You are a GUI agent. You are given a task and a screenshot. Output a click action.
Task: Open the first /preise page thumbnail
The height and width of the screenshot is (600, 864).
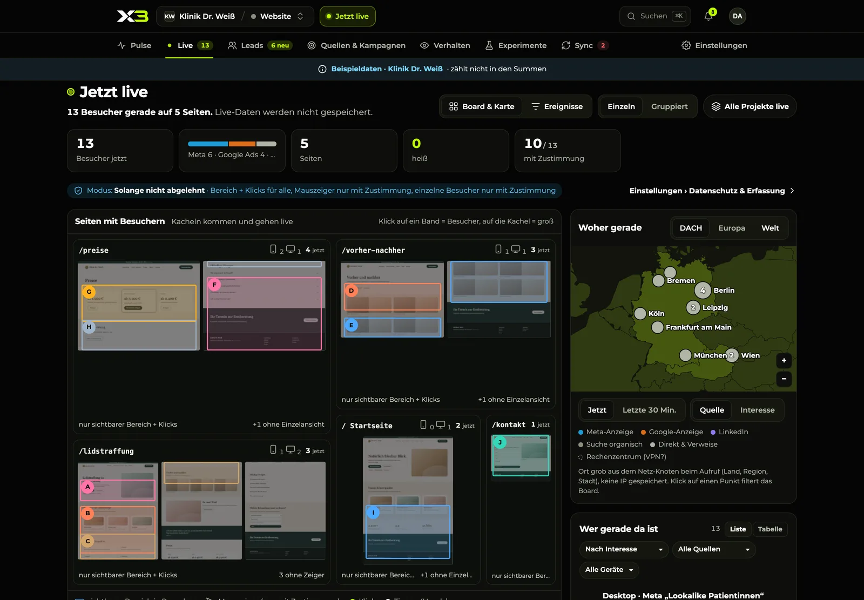(x=139, y=306)
